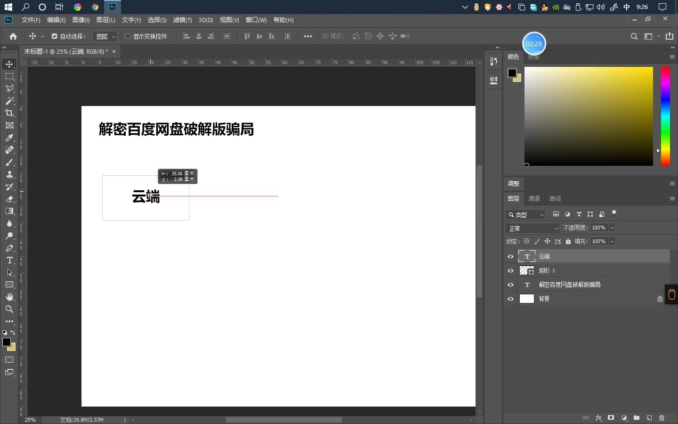Select the Crop tool
This screenshot has height=424, width=678.
[9, 113]
